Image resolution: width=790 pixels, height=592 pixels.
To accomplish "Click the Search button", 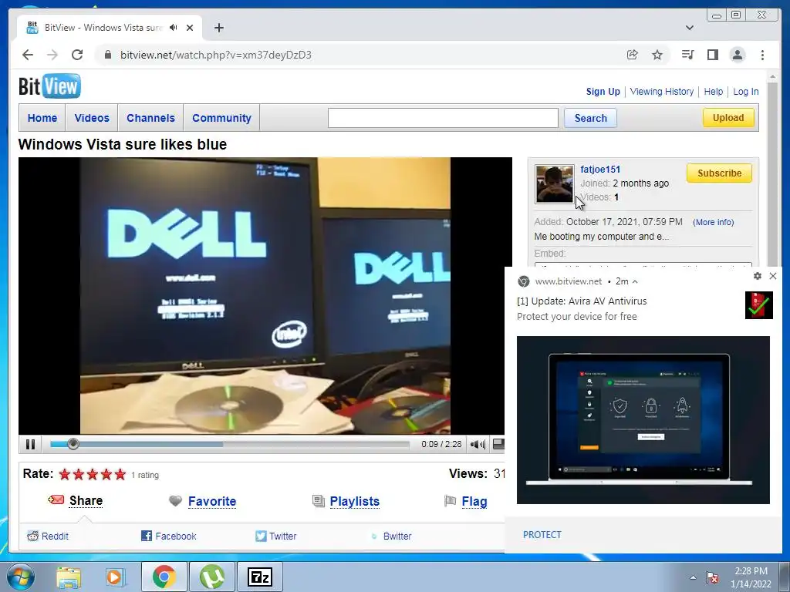I will coord(590,118).
